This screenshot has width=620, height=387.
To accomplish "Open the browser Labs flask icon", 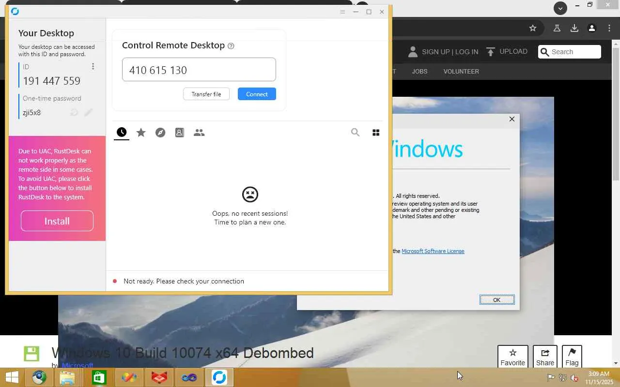I will (557, 28).
